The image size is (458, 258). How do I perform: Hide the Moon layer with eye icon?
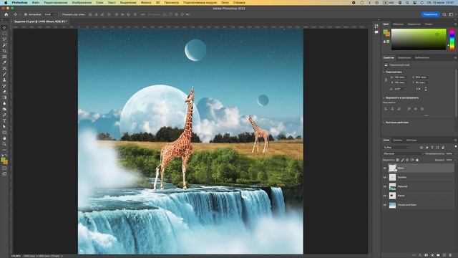click(x=385, y=168)
